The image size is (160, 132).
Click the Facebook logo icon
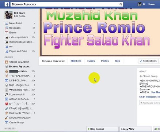[x=7, y=4]
